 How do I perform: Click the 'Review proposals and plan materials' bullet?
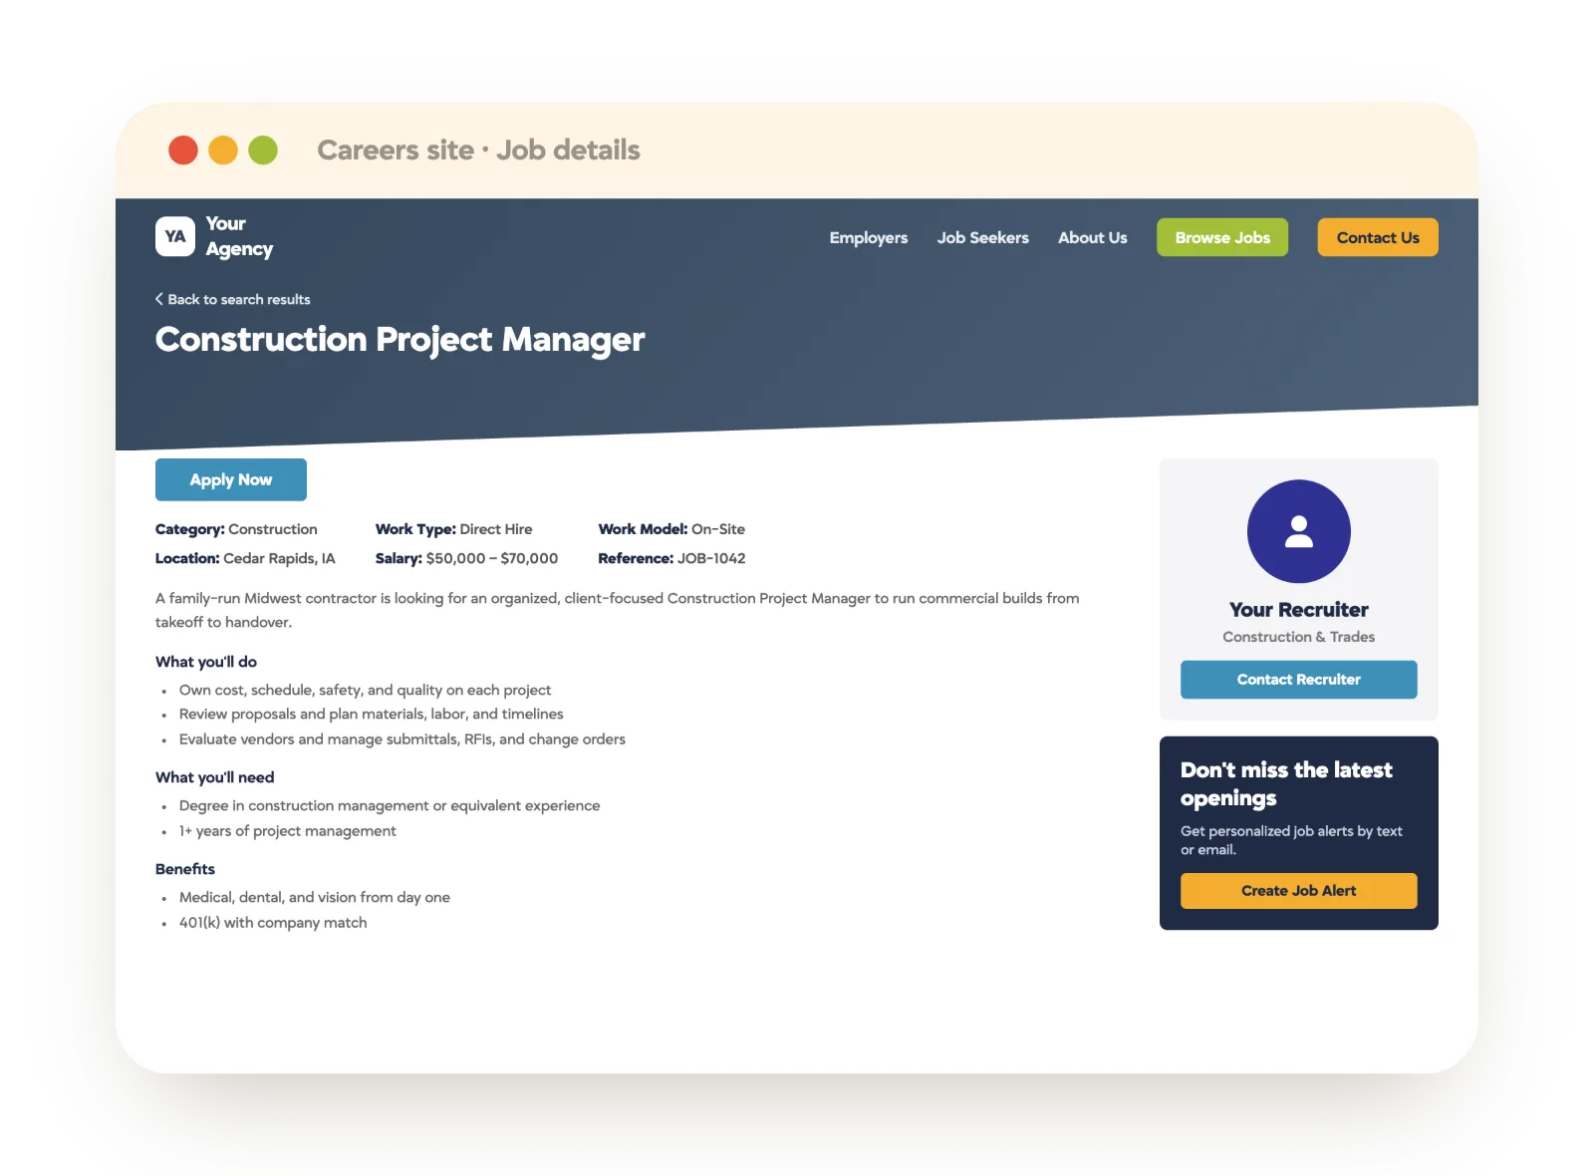point(371,715)
